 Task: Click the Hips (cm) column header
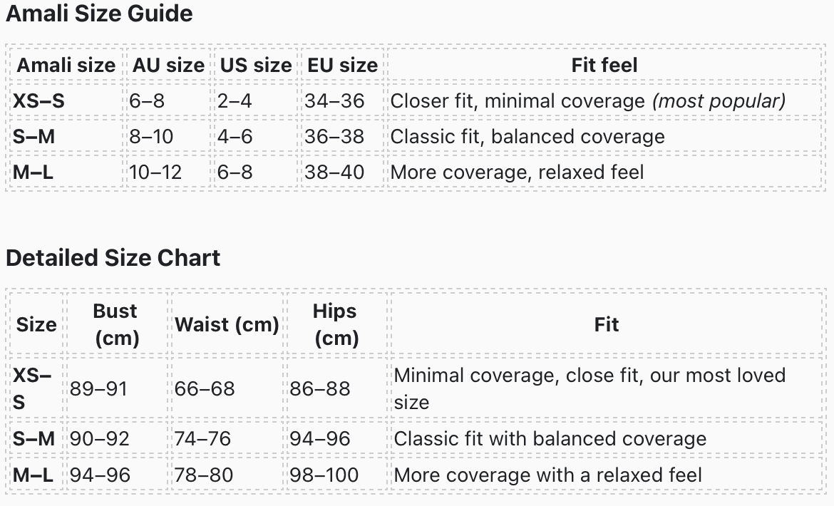[335, 324]
